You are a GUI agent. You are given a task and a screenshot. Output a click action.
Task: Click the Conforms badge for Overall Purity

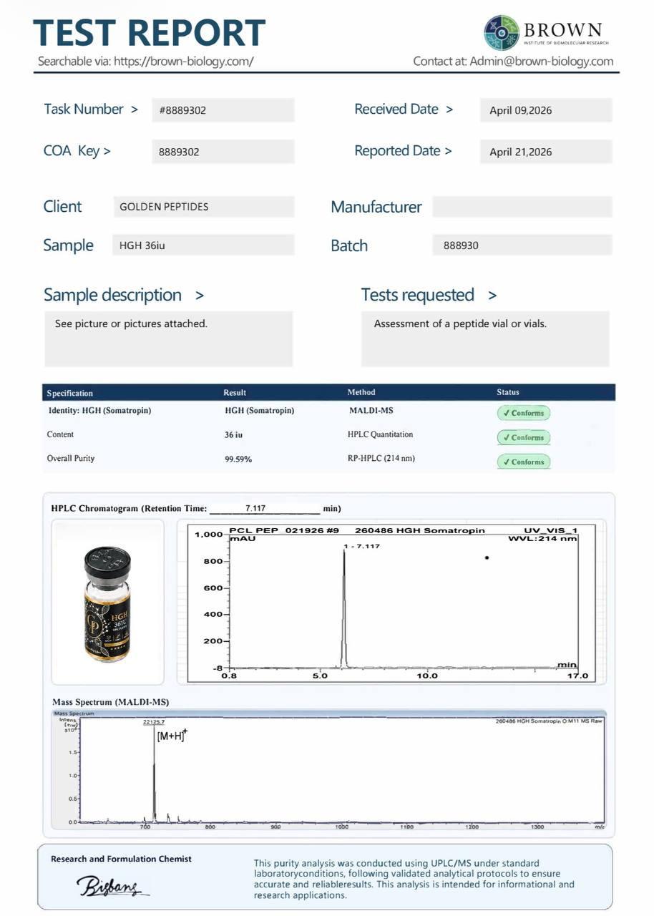pos(524,462)
